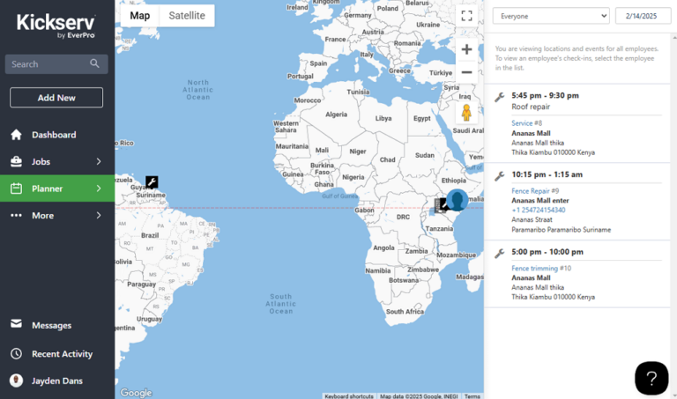Image resolution: width=677 pixels, height=399 pixels.
Task: Zoom in with the map plus button
Action: pos(466,49)
